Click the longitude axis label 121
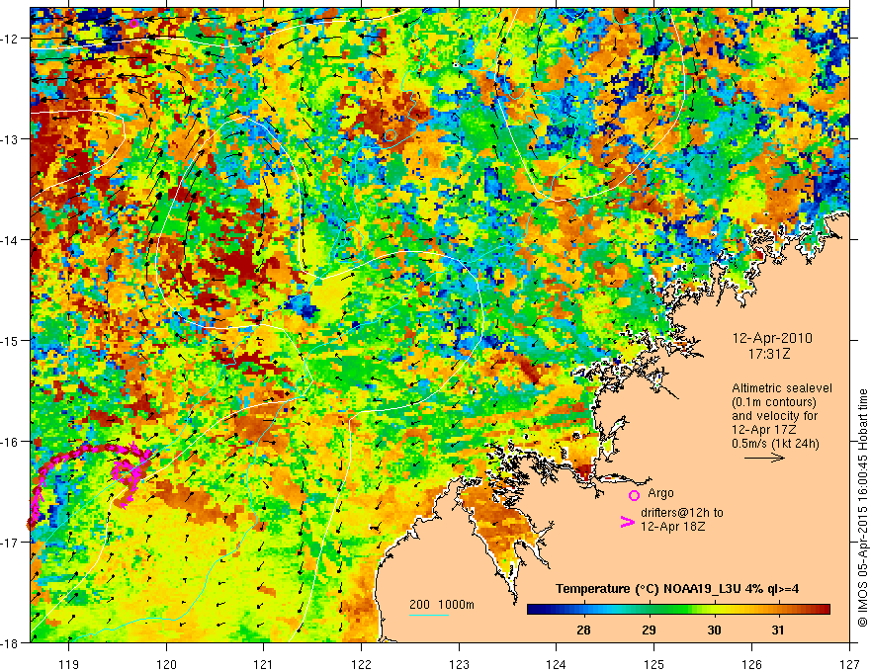This screenshot has width=870, height=672. tap(264, 664)
